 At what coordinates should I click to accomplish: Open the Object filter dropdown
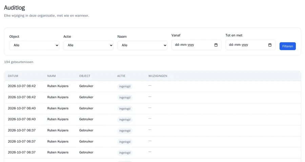[34, 45]
